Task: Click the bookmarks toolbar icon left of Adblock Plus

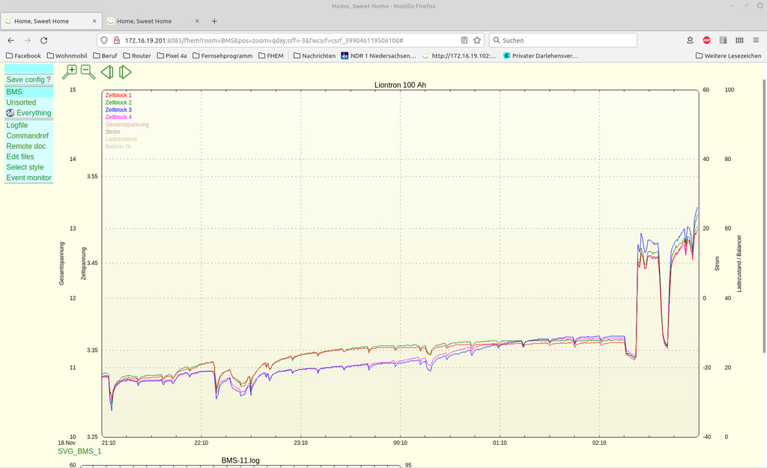Action: coord(690,40)
